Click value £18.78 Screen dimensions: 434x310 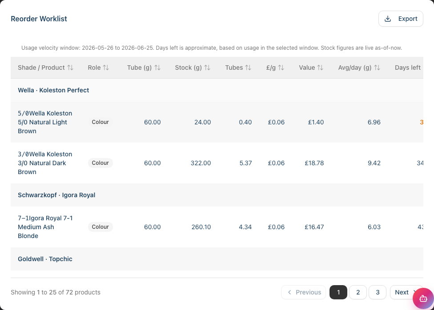314,163
